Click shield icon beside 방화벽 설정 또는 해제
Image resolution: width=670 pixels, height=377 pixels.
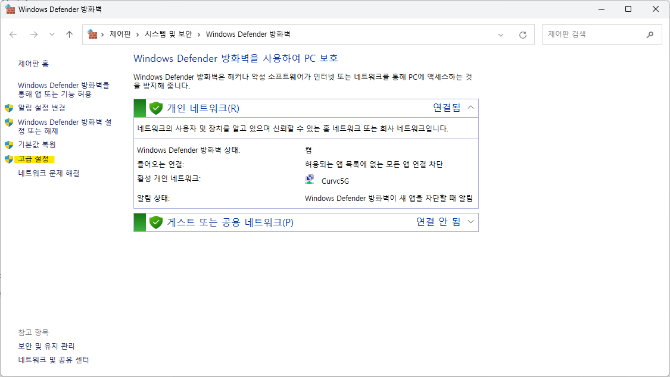point(9,122)
